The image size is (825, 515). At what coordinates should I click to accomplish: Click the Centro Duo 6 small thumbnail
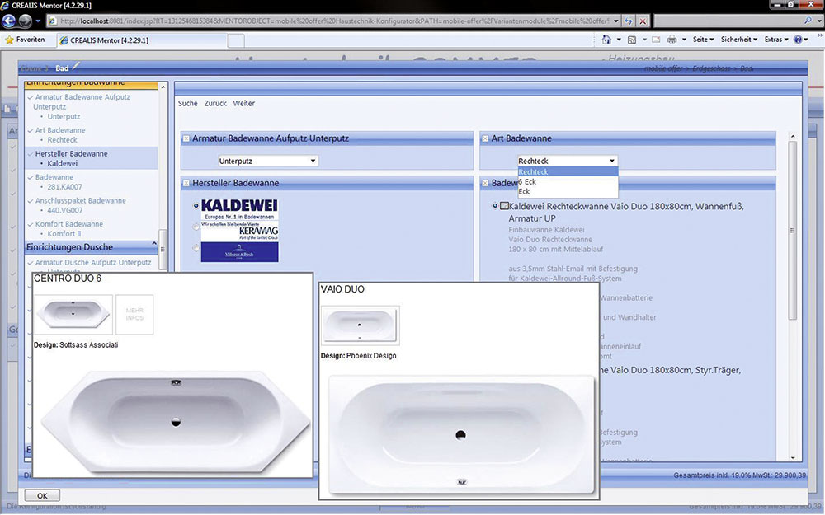point(73,314)
